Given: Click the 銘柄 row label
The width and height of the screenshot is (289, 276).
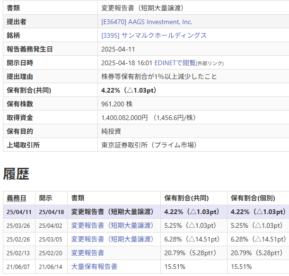Looking at the screenshot, I should click(13, 35).
